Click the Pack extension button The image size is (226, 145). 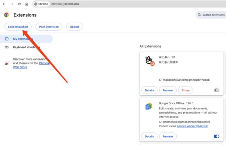[x=49, y=27]
